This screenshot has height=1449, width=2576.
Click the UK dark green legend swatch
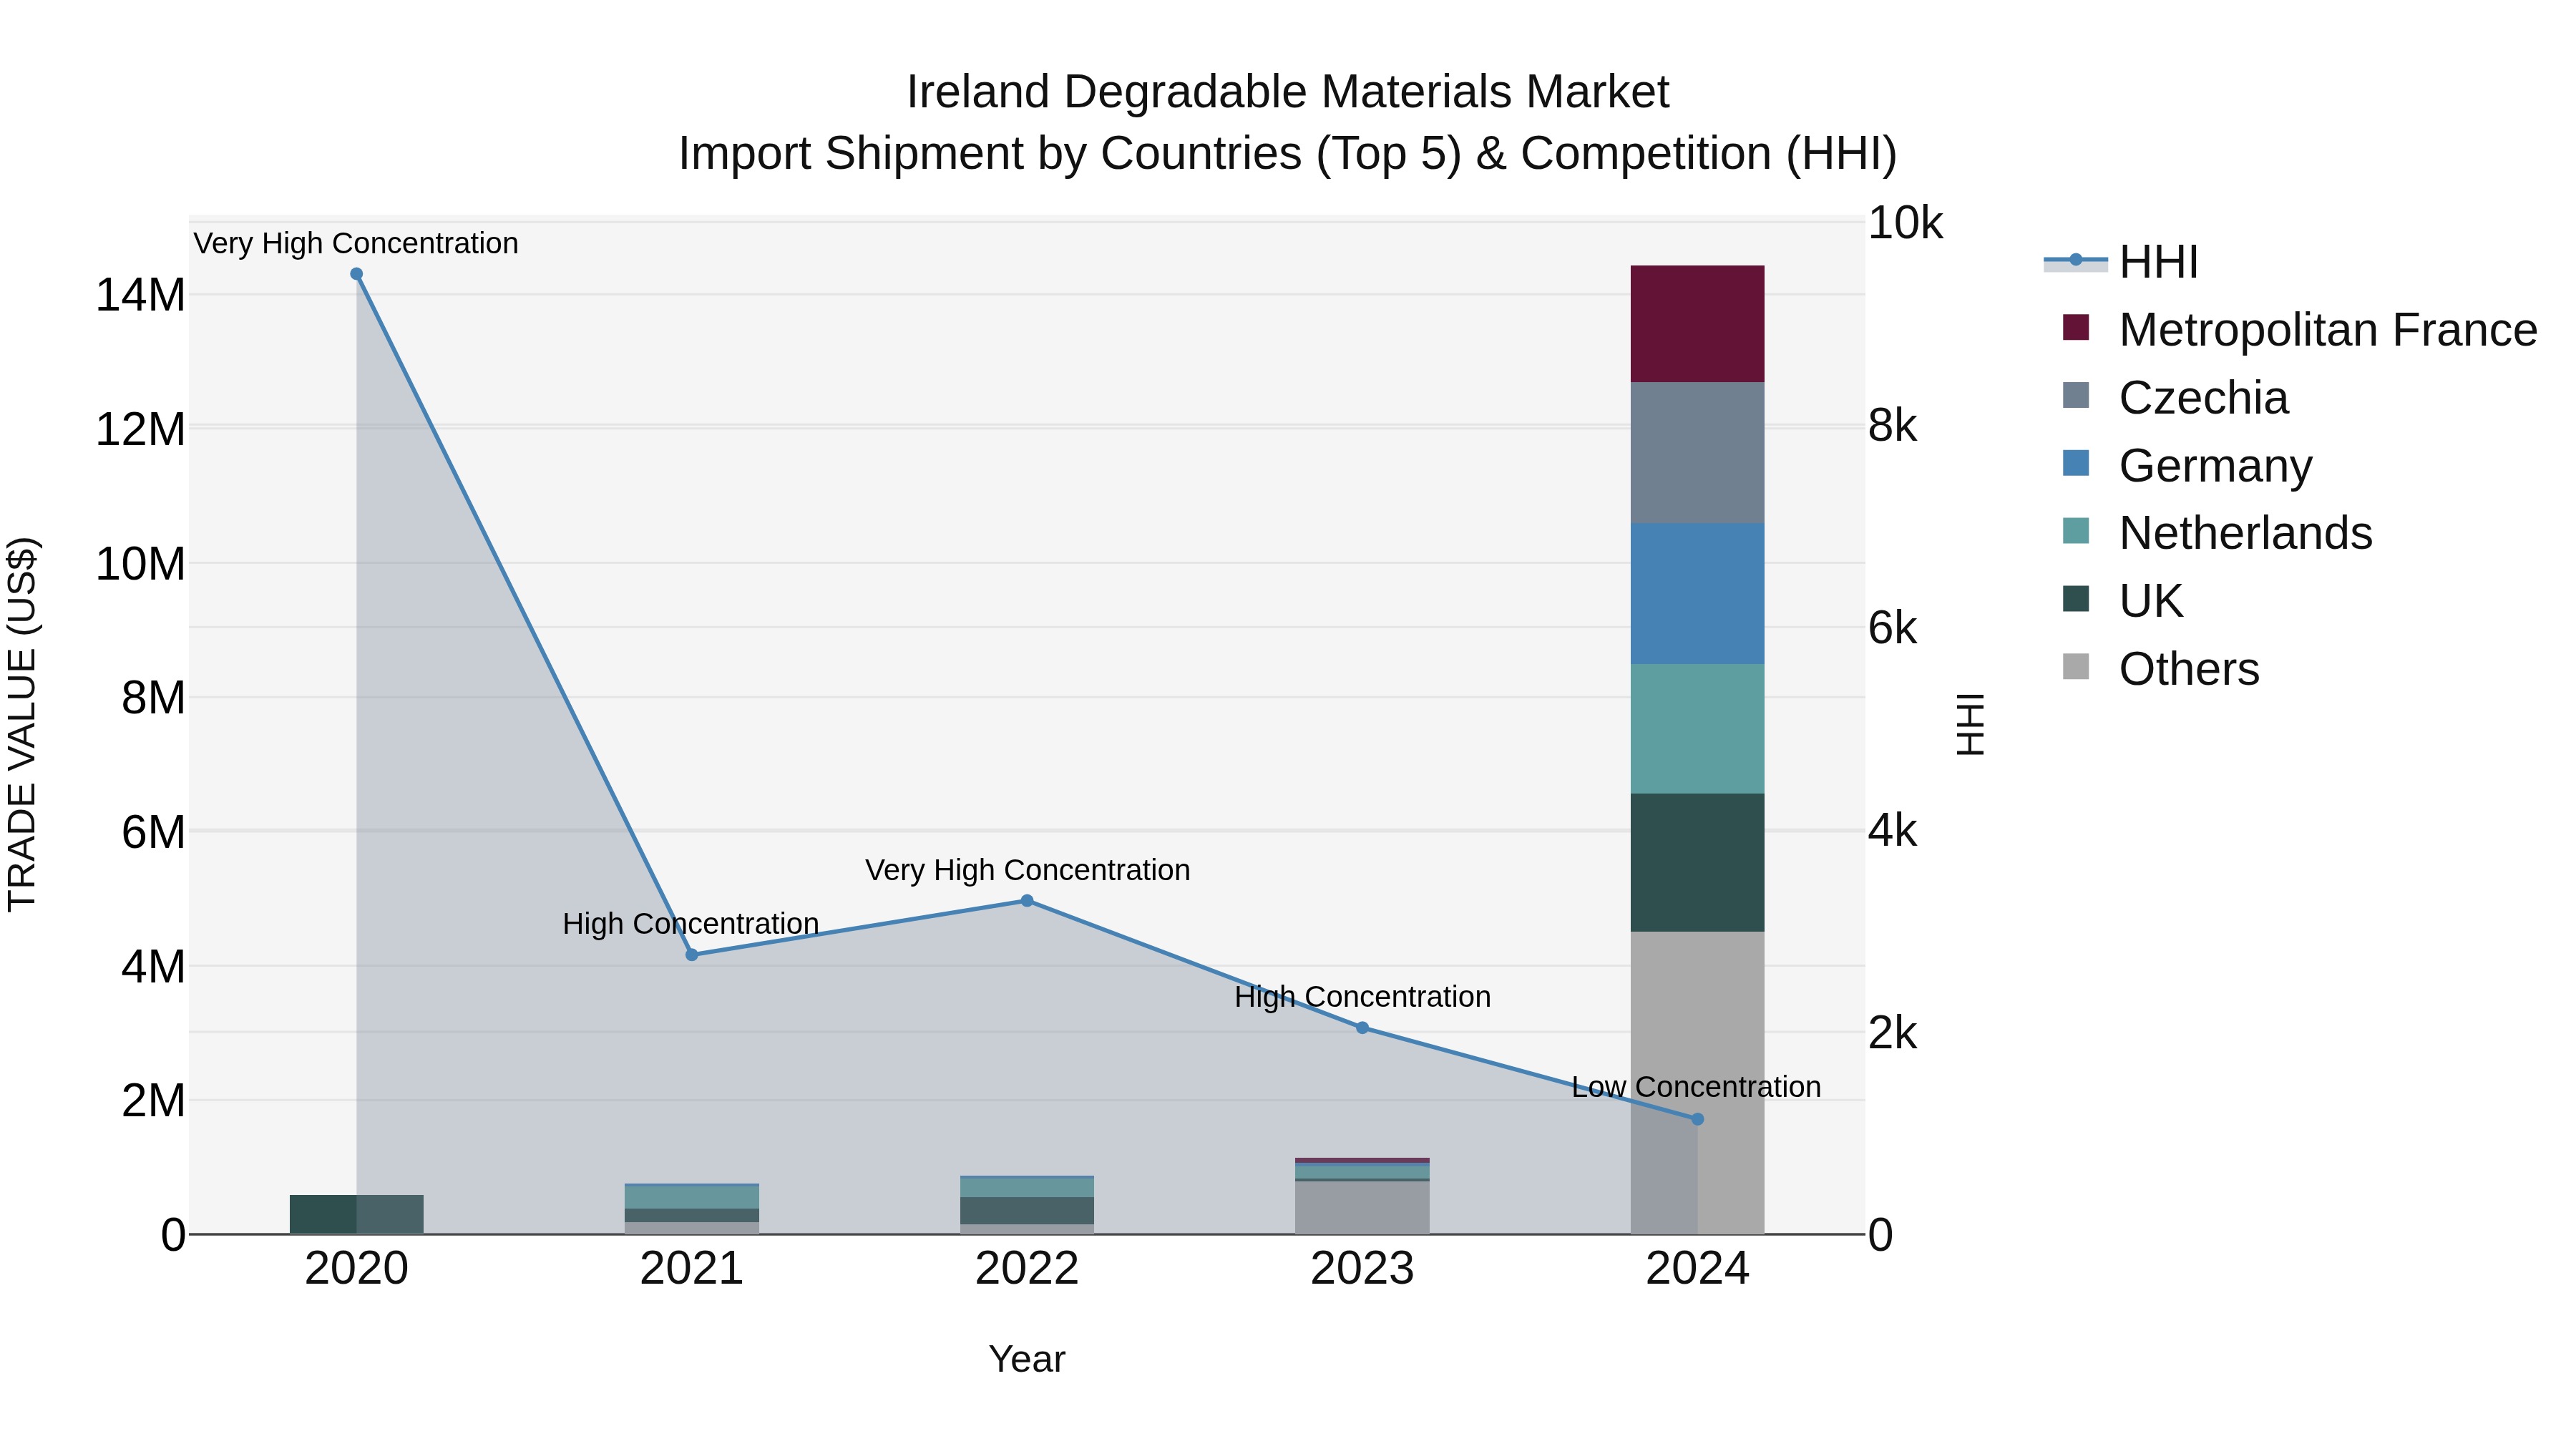(x=2076, y=599)
